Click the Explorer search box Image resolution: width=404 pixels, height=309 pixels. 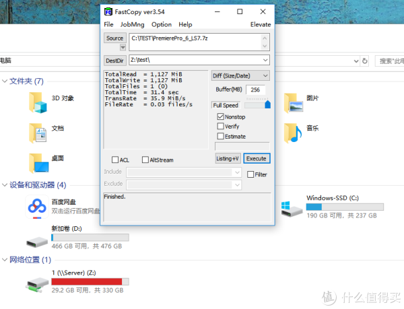tap(390, 61)
